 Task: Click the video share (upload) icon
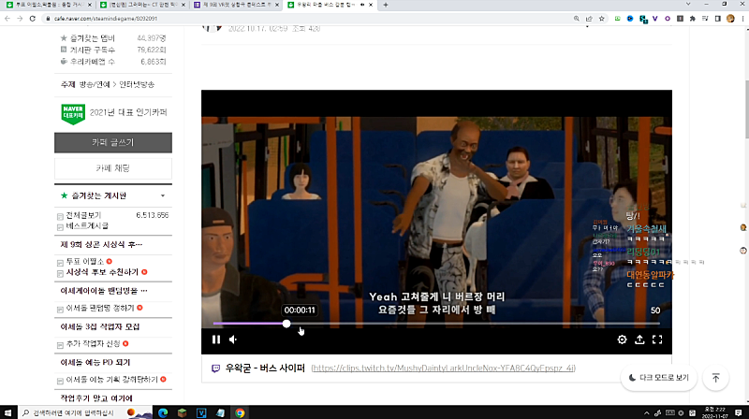point(639,340)
